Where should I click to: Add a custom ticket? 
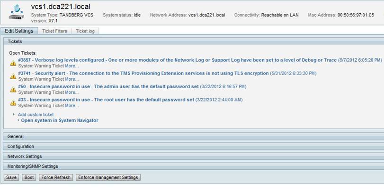point(36,115)
